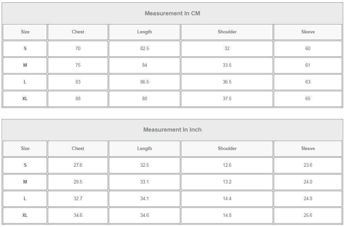The image size is (348, 227).
Task: Click the XL size row label in the Inch table
Action: click(x=25, y=216)
